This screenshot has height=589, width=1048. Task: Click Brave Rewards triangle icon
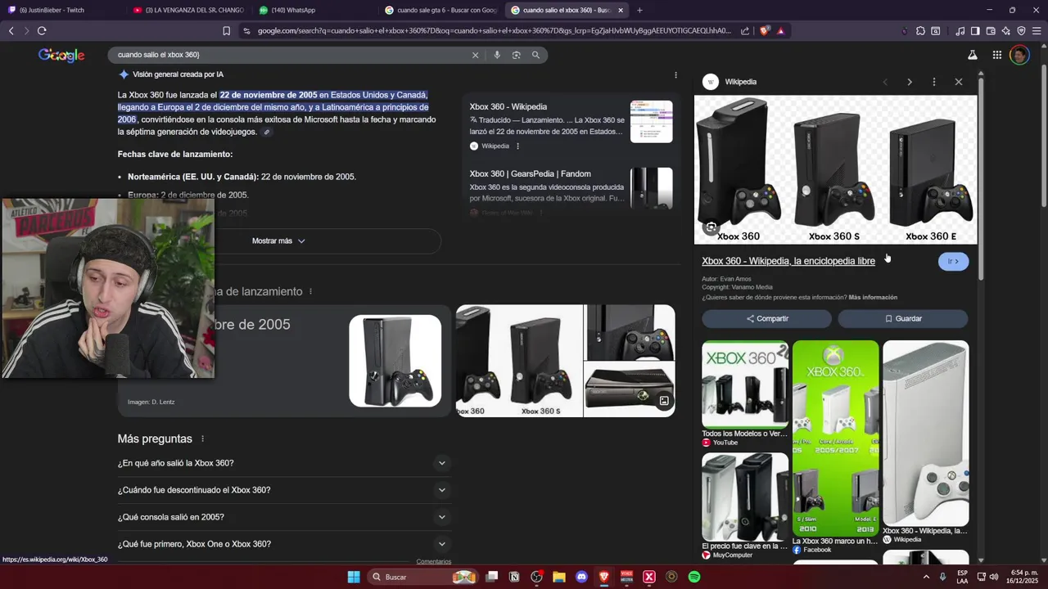pyautogui.click(x=780, y=31)
